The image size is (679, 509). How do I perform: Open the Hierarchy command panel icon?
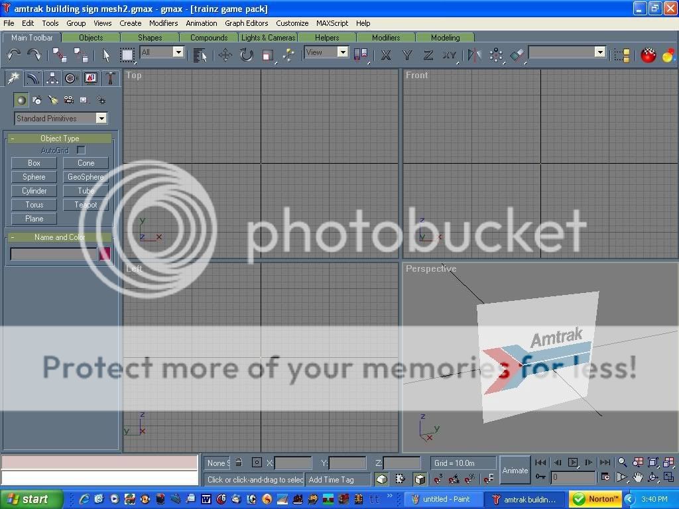[x=52, y=78]
